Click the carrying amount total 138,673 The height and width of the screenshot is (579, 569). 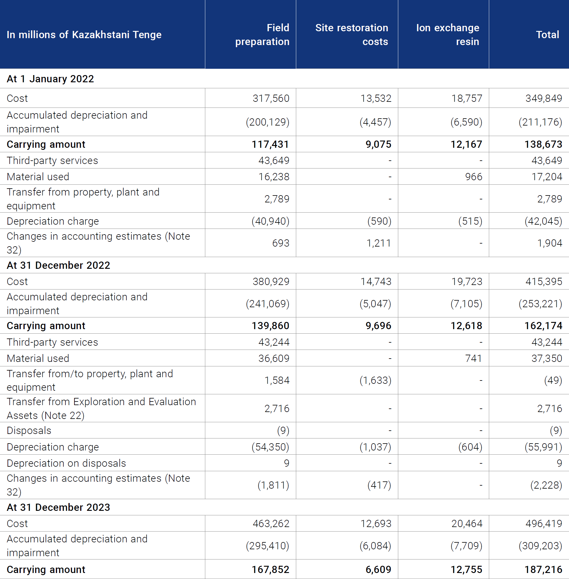[x=543, y=144]
